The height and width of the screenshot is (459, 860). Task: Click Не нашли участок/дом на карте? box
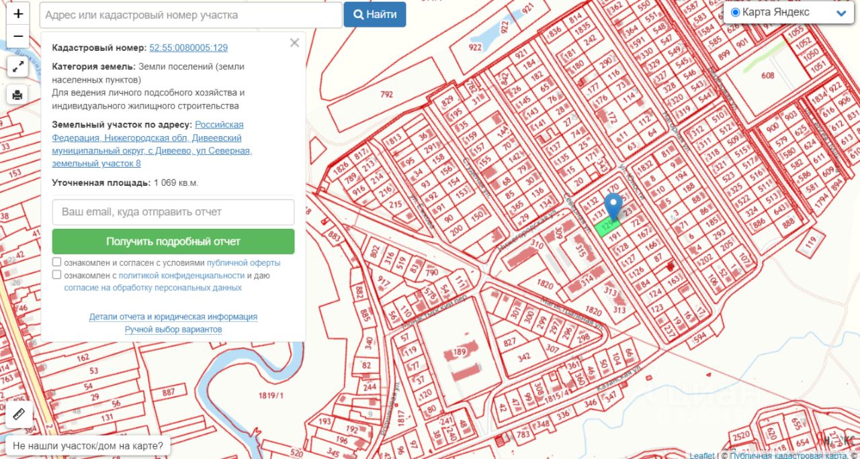tap(88, 445)
